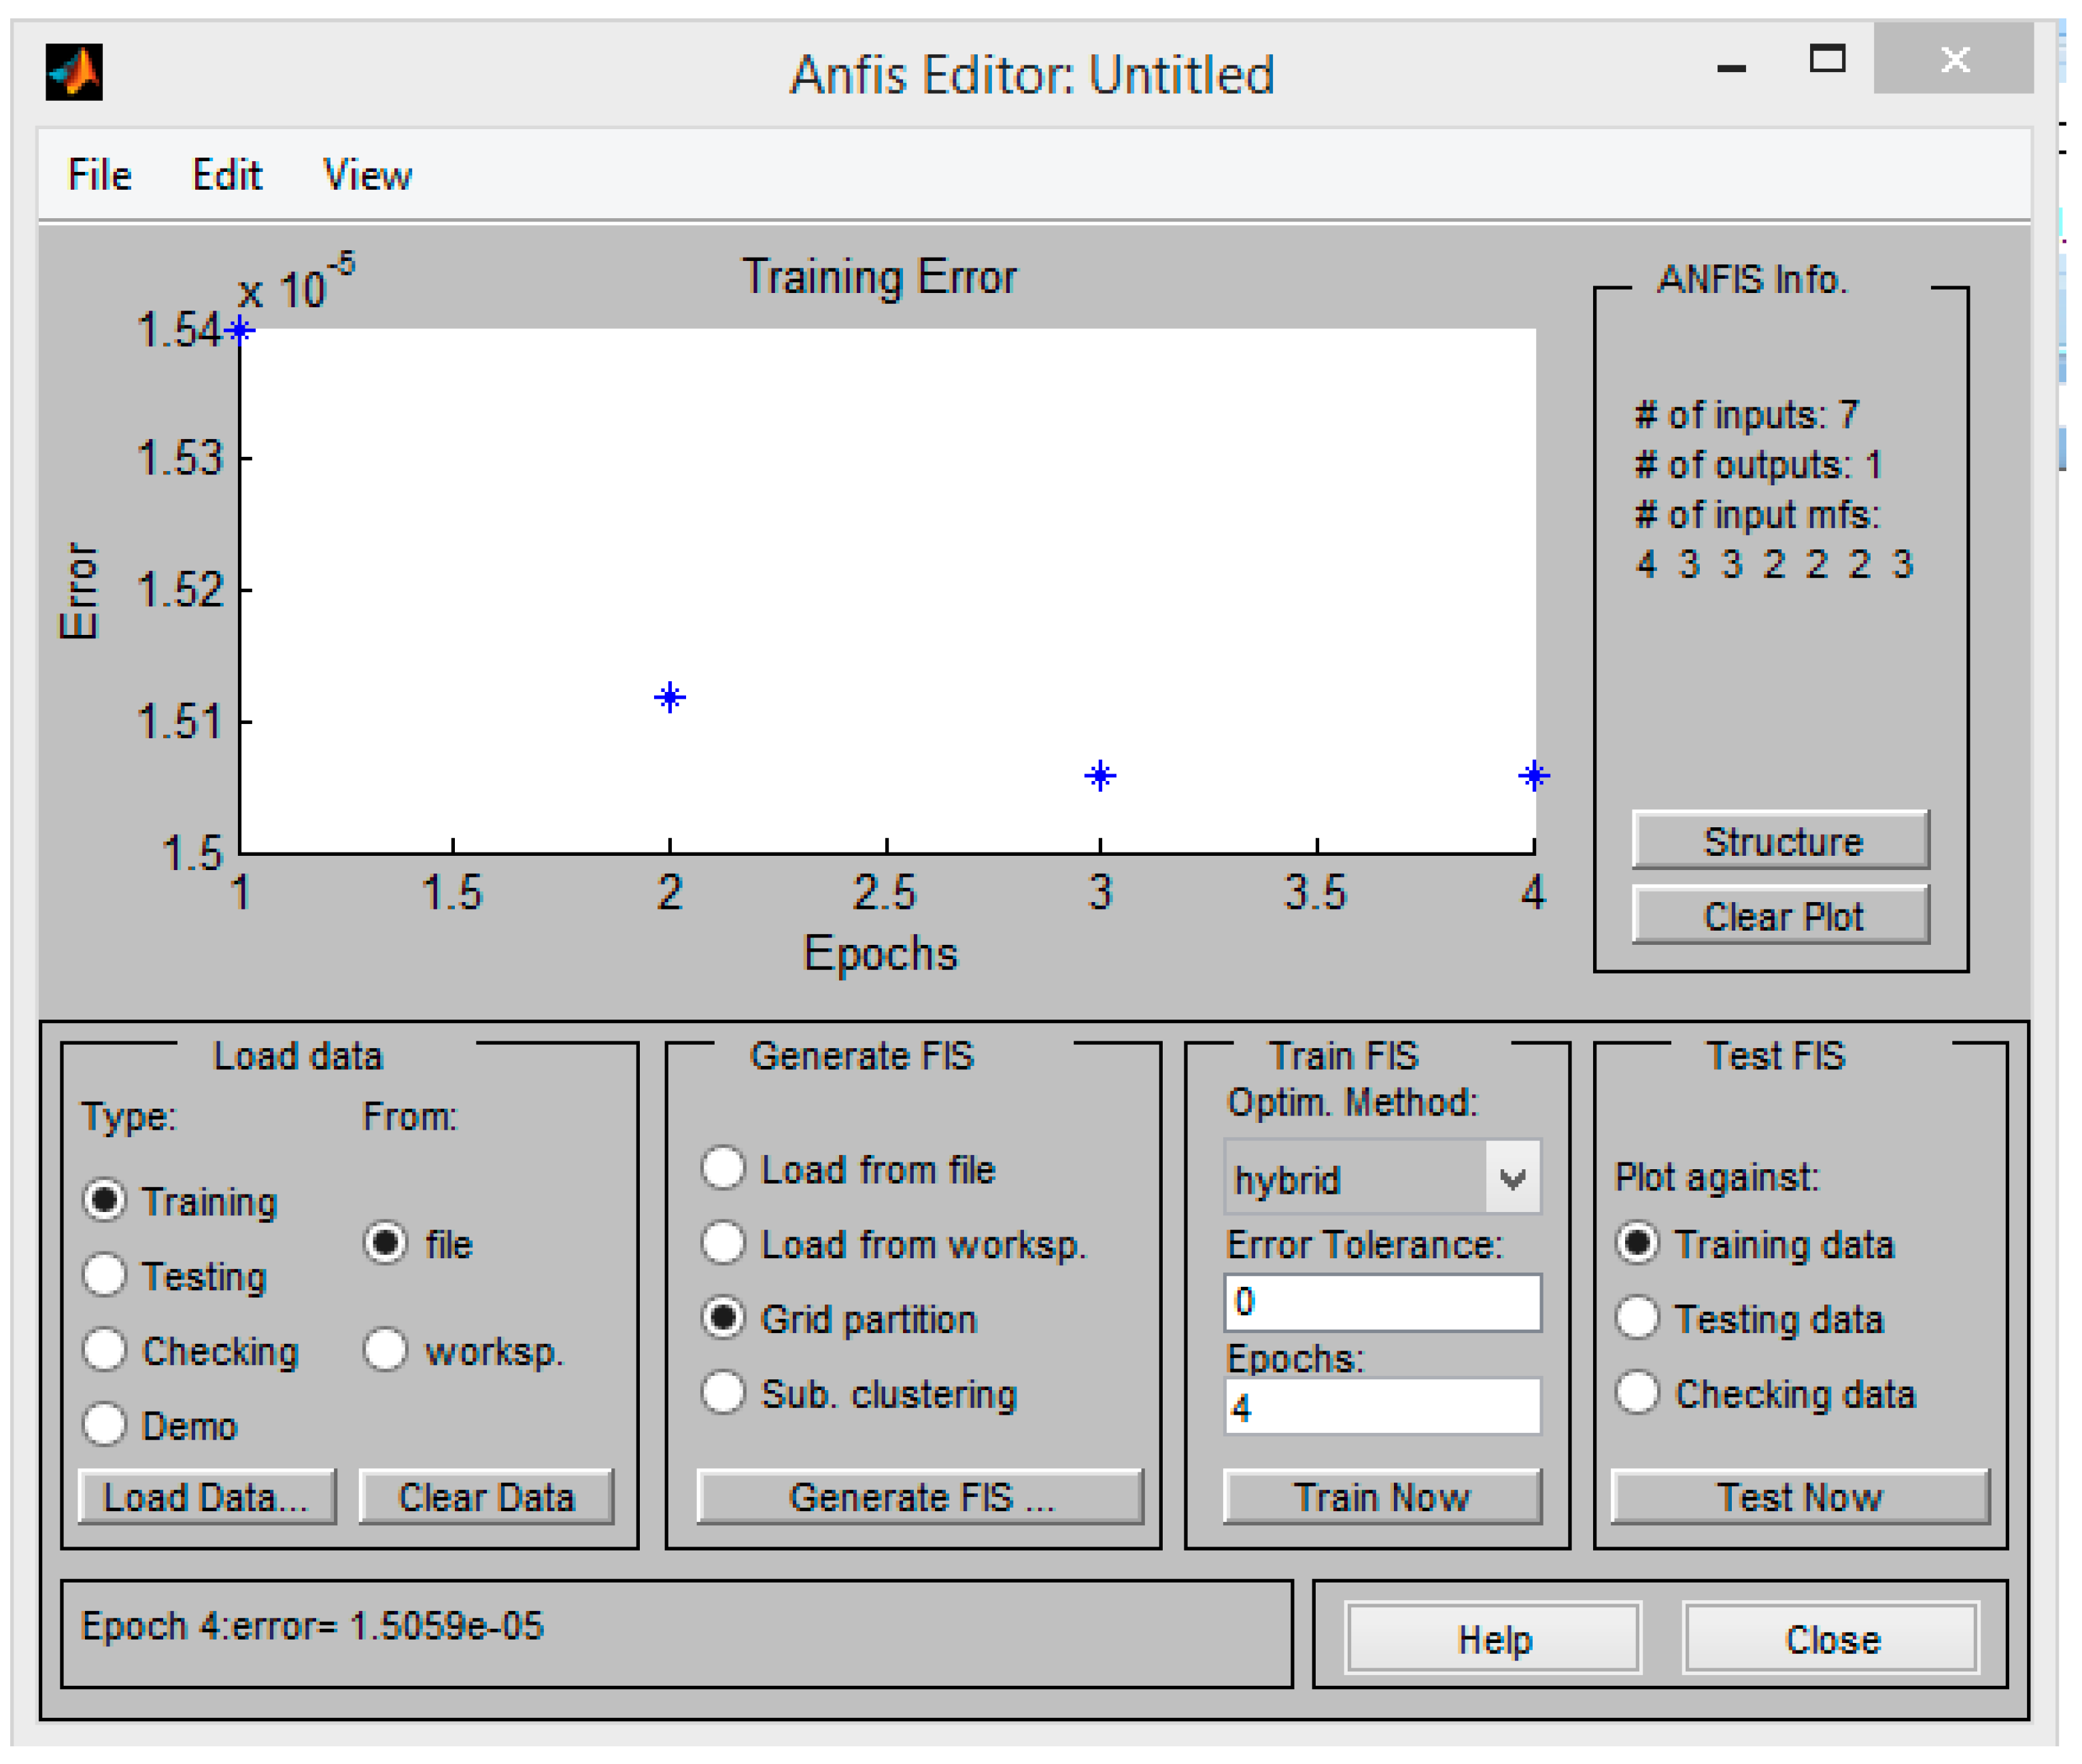This screenshot has width=2082, height=1764.
Task: Open the Edit menu
Action: coord(226,175)
